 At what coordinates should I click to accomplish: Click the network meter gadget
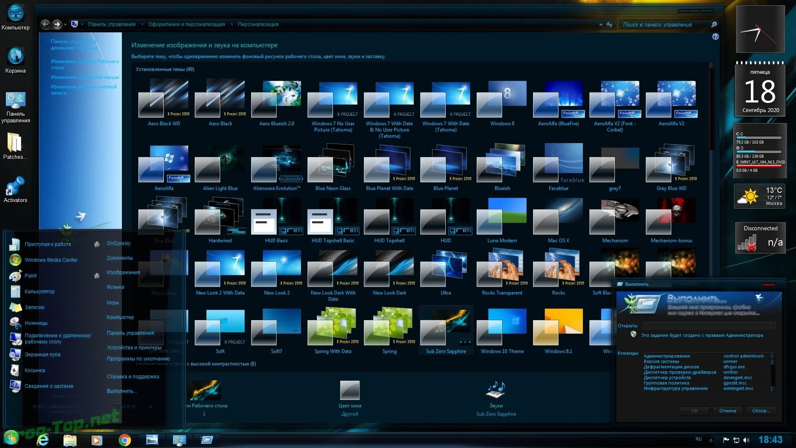(760, 238)
